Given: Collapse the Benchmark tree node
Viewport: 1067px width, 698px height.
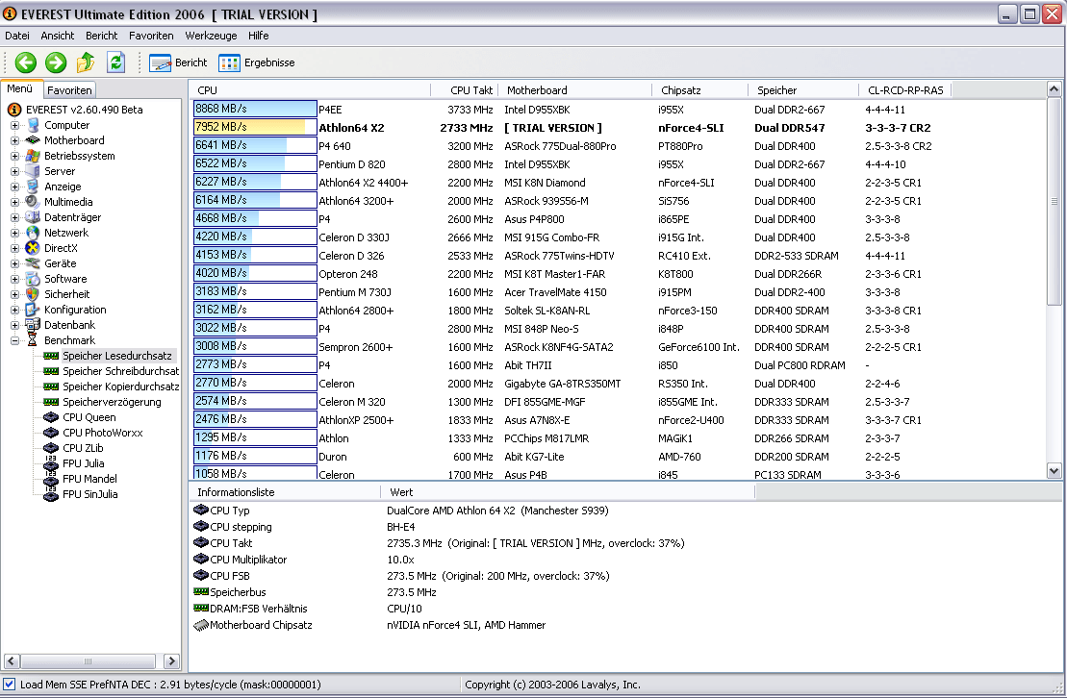Looking at the screenshot, I should coord(14,341).
